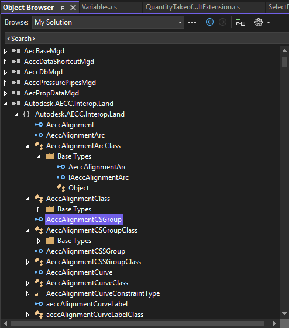This screenshot has width=289, height=328.
Task: Expand the AeccDataShortcutMgd node
Action: point(5,61)
